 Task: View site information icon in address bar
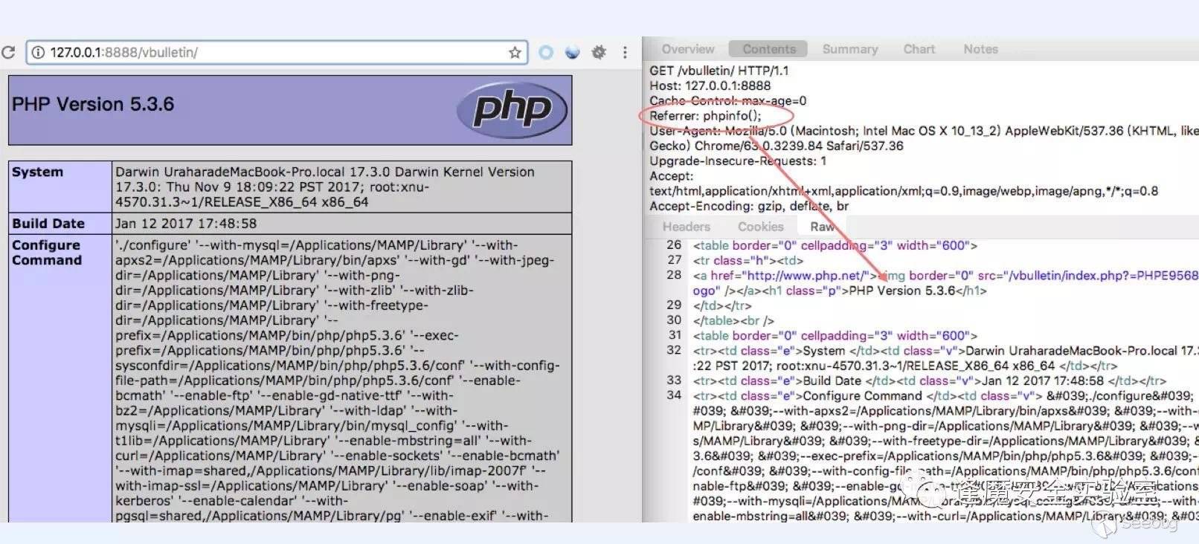point(37,52)
